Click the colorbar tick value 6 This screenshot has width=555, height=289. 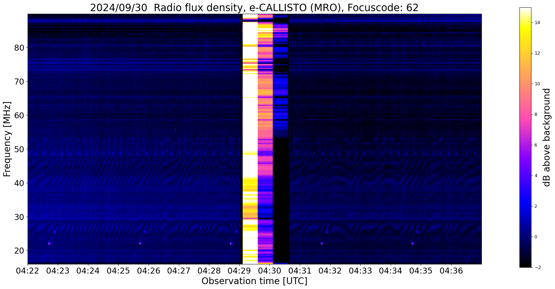point(535,145)
